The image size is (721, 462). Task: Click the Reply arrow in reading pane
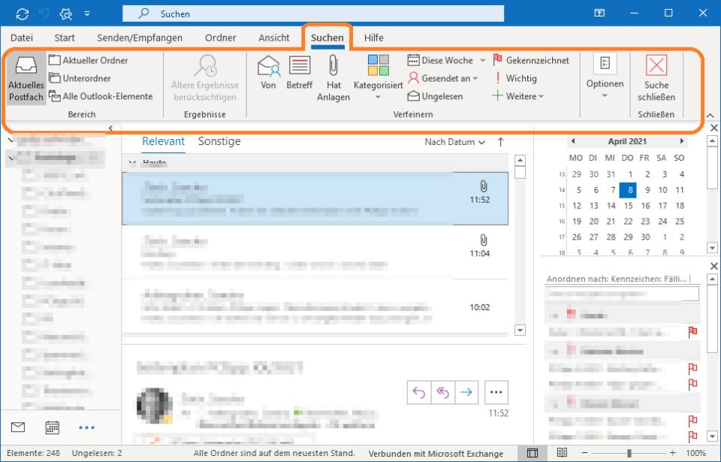click(x=419, y=392)
